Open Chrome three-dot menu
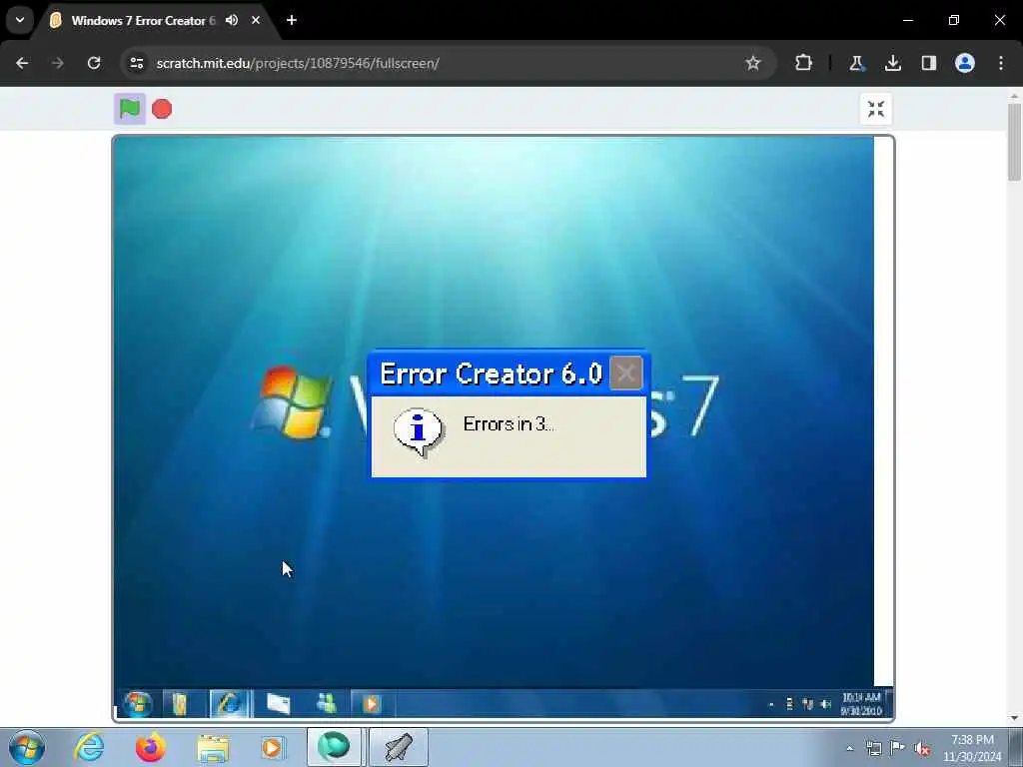The height and width of the screenshot is (767, 1023). click(x=1001, y=63)
